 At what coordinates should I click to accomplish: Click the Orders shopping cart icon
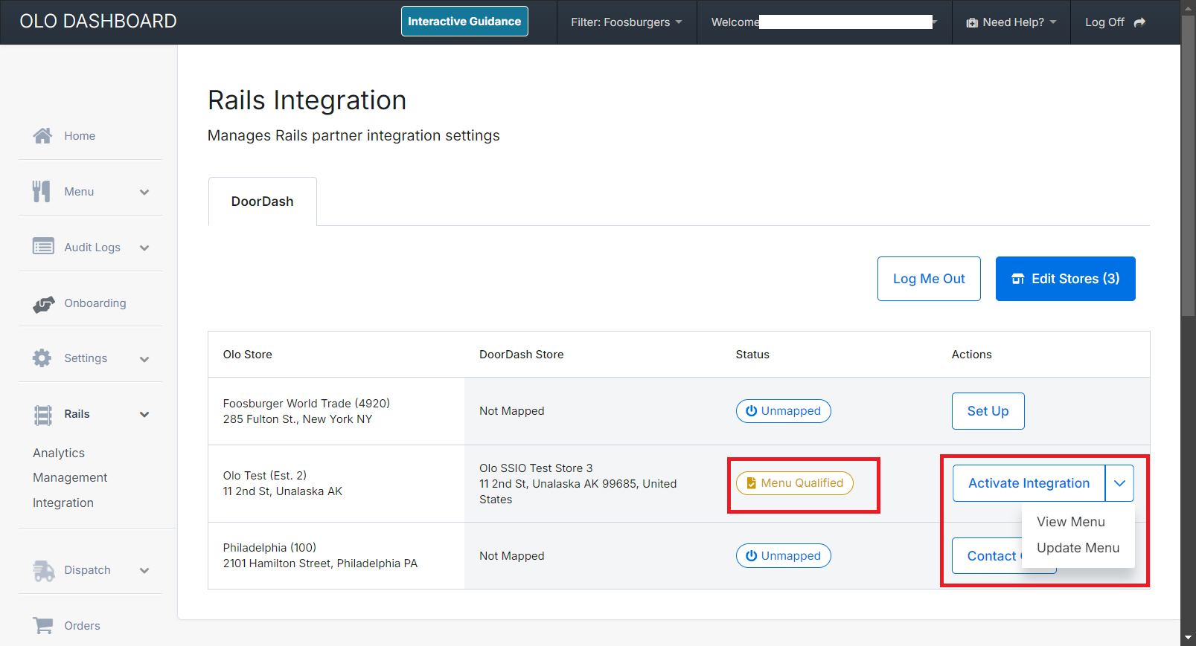point(43,625)
